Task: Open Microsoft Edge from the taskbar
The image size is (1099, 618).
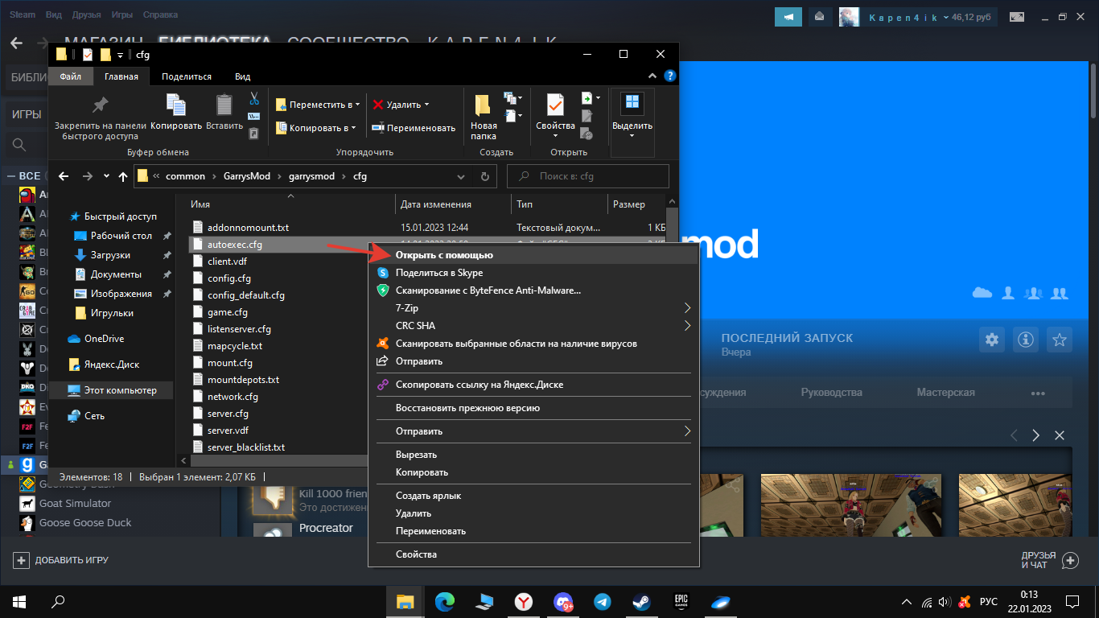Action: (445, 601)
